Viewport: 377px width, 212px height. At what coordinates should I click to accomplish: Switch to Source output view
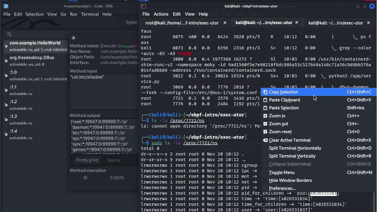(x=114, y=160)
